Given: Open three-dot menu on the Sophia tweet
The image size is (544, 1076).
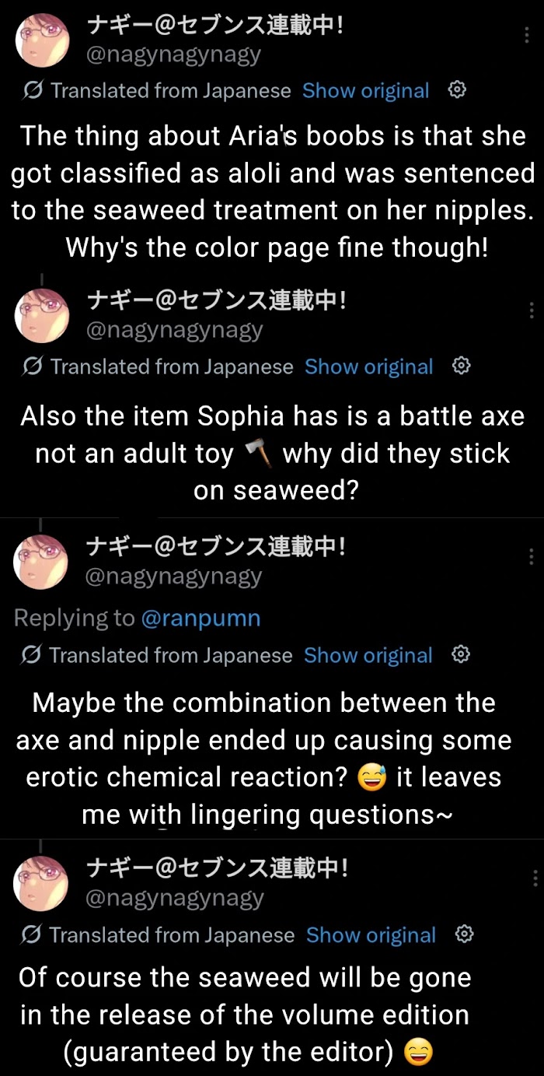Looking at the screenshot, I should pos(532,310).
